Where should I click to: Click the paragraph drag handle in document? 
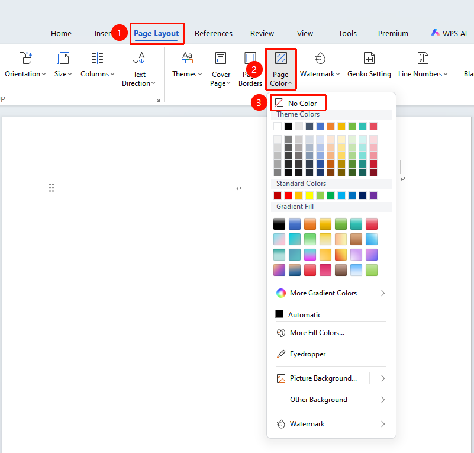coord(51,188)
